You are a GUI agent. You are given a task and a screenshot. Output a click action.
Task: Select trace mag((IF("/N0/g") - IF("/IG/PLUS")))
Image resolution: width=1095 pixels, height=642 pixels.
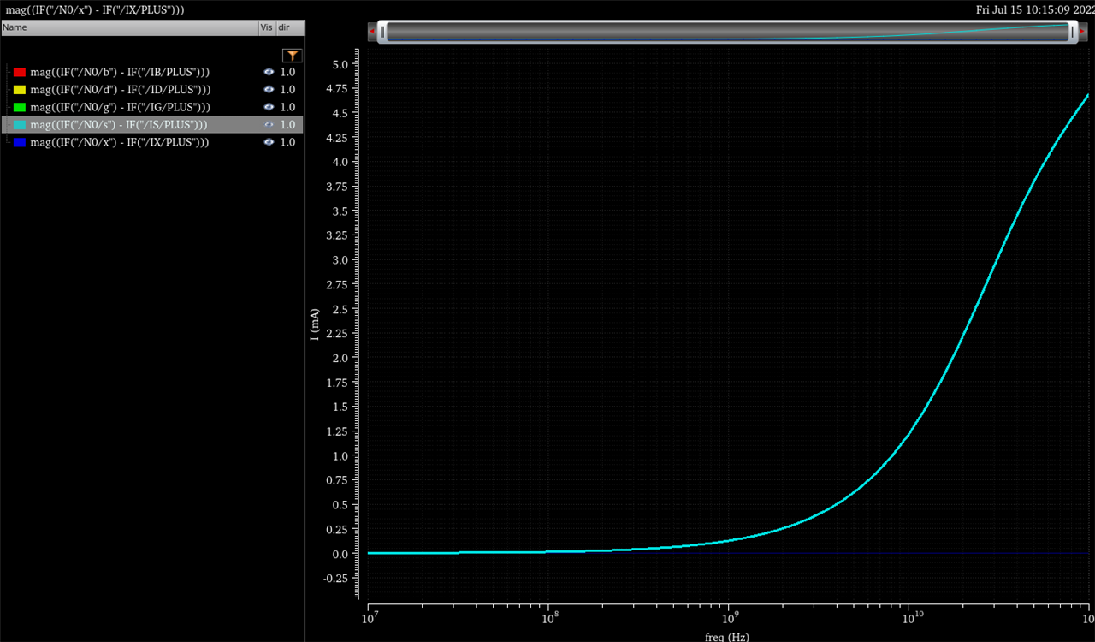click(121, 107)
